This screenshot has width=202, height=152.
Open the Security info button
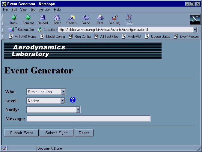[114, 19]
